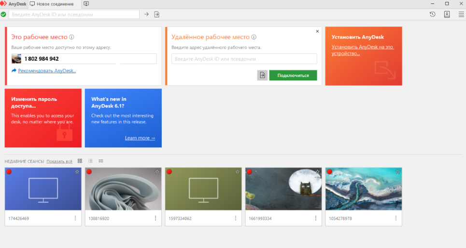Viewport: 466px width, 248px height.
Task: Switch recent sessions to large tile view
Action: (80, 161)
